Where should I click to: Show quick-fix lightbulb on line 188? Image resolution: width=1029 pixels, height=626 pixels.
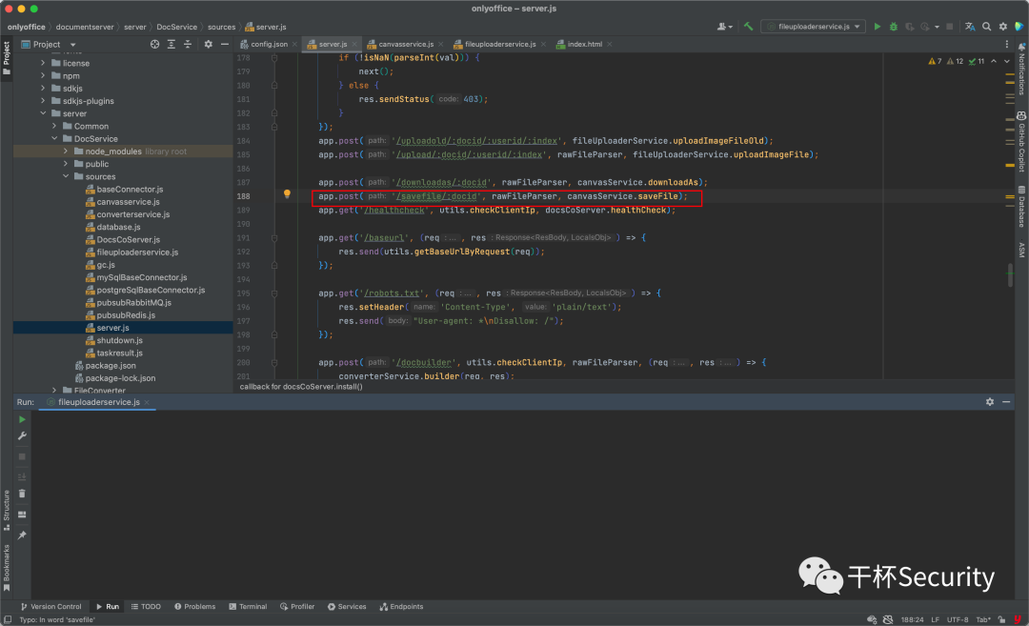[287, 194]
